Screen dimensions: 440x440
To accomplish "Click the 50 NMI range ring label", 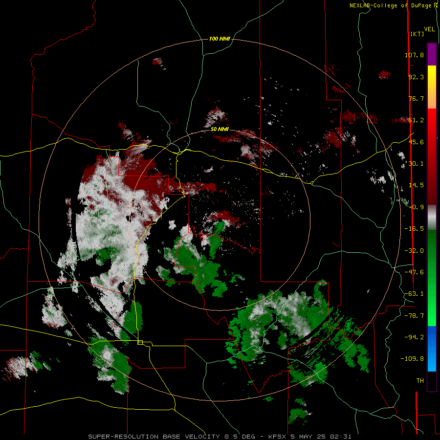I will point(220,129).
